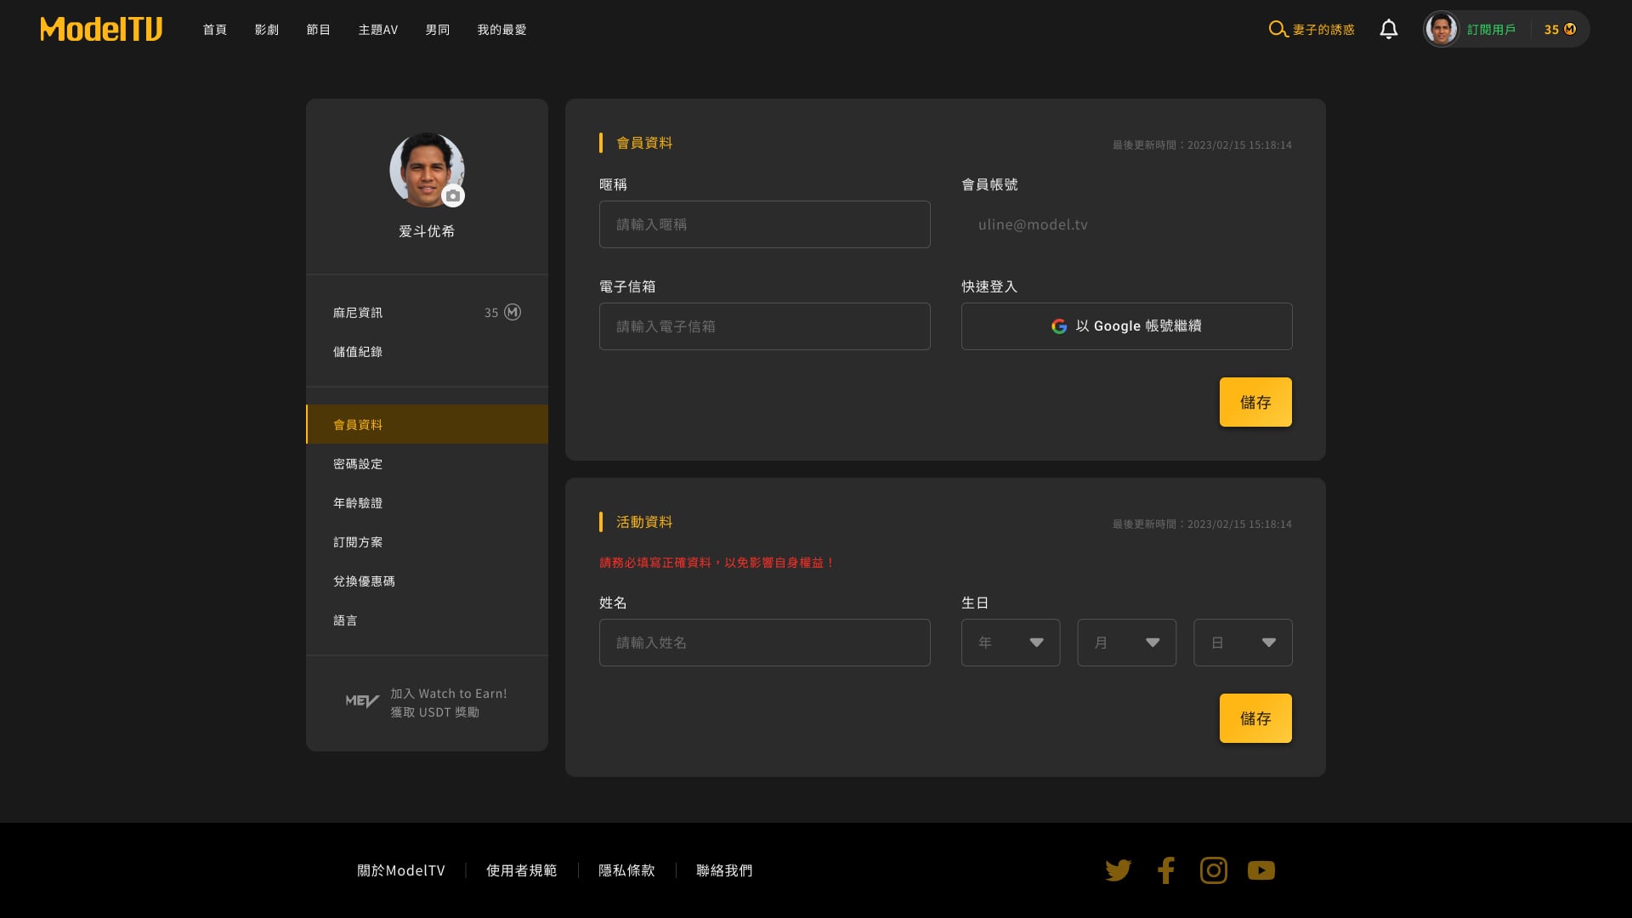
Task: Save the 活動資料 section
Action: tap(1255, 718)
